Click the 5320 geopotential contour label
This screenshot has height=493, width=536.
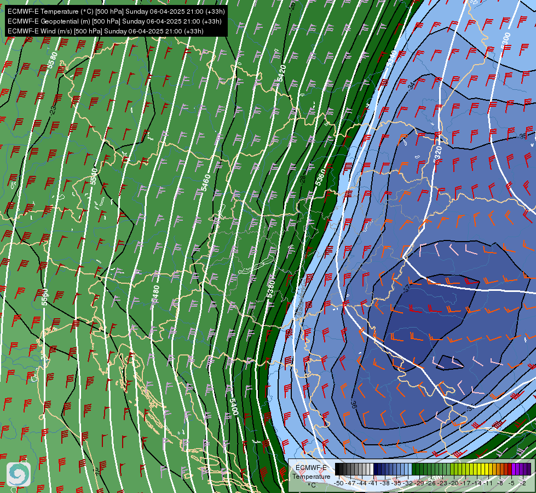point(437,154)
